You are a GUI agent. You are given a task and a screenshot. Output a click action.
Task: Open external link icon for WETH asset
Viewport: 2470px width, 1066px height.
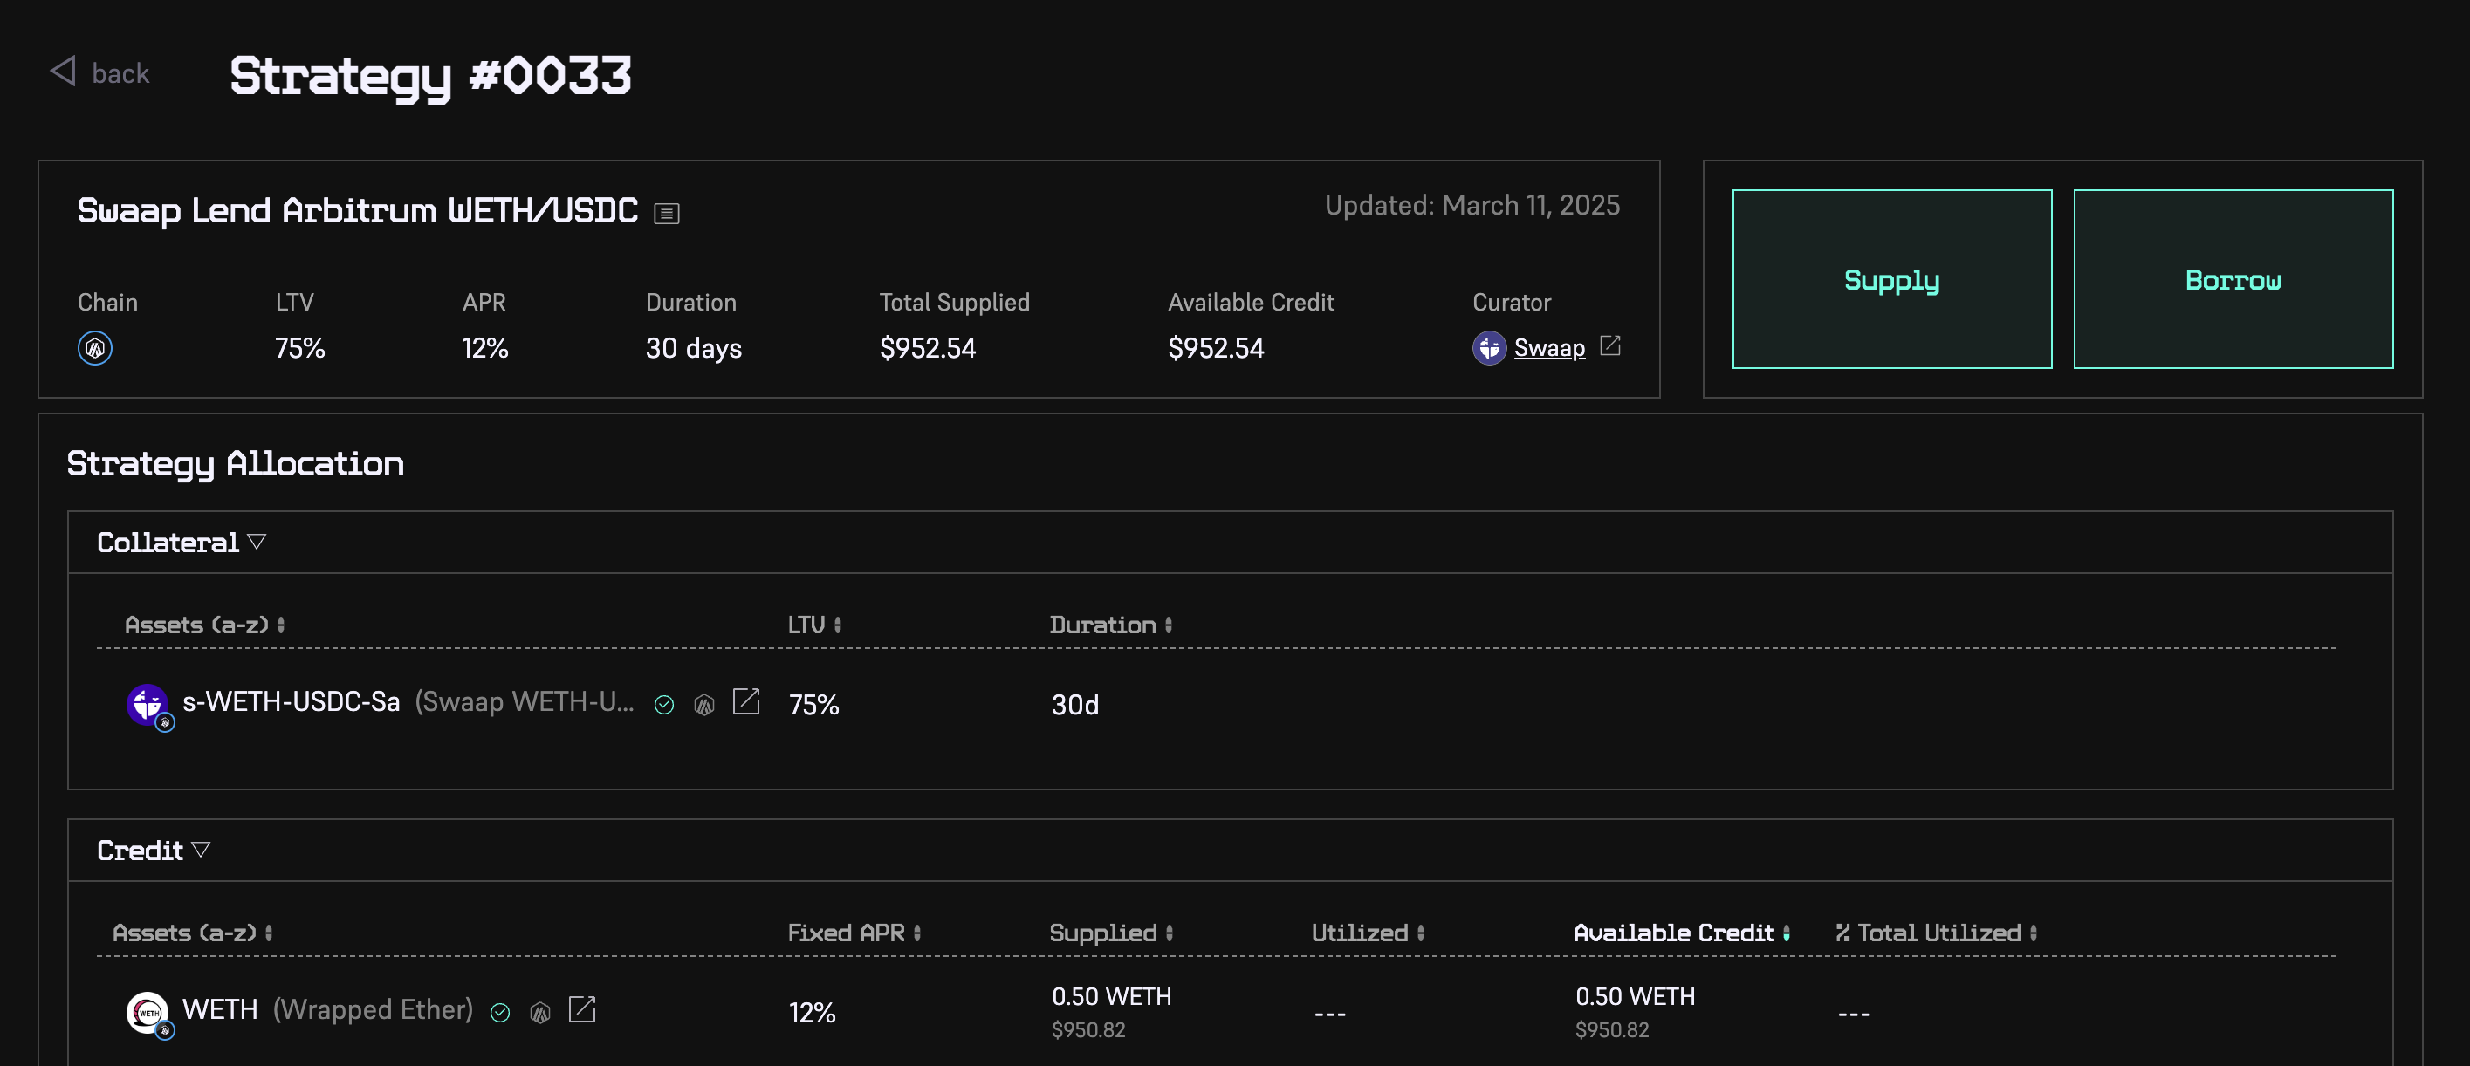click(582, 1010)
